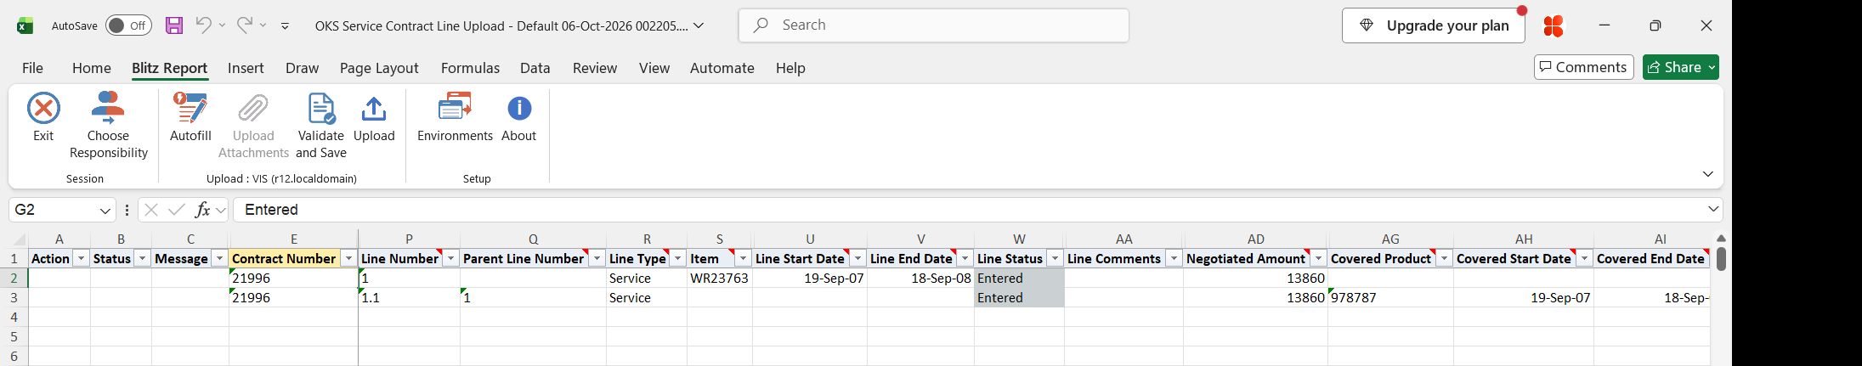Click Upgrade your plan
The height and width of the screenshot is (366, 1862).
pos(1434,25)
